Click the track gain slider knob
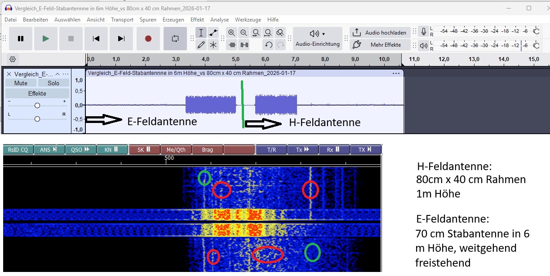 point(37,105)
